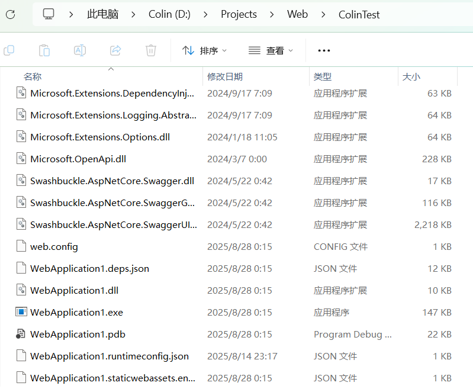This screenshot has height=392, width=473.
Task: Click the WebApplication1.pdb debug file icon
Action: (x=21, y=334)
